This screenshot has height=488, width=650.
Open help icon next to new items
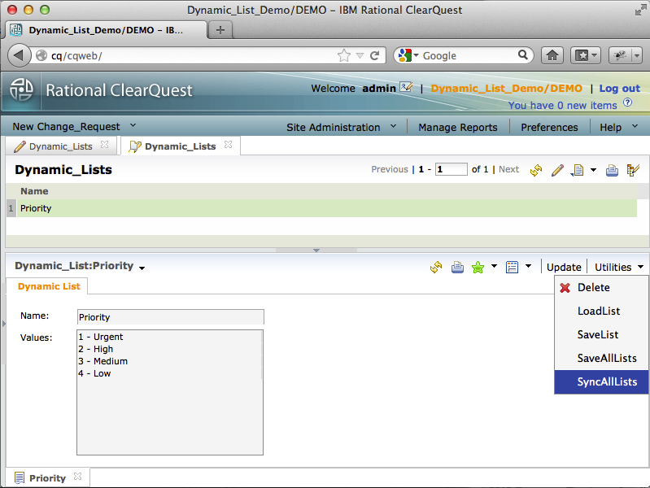click(x=627, y=102)
